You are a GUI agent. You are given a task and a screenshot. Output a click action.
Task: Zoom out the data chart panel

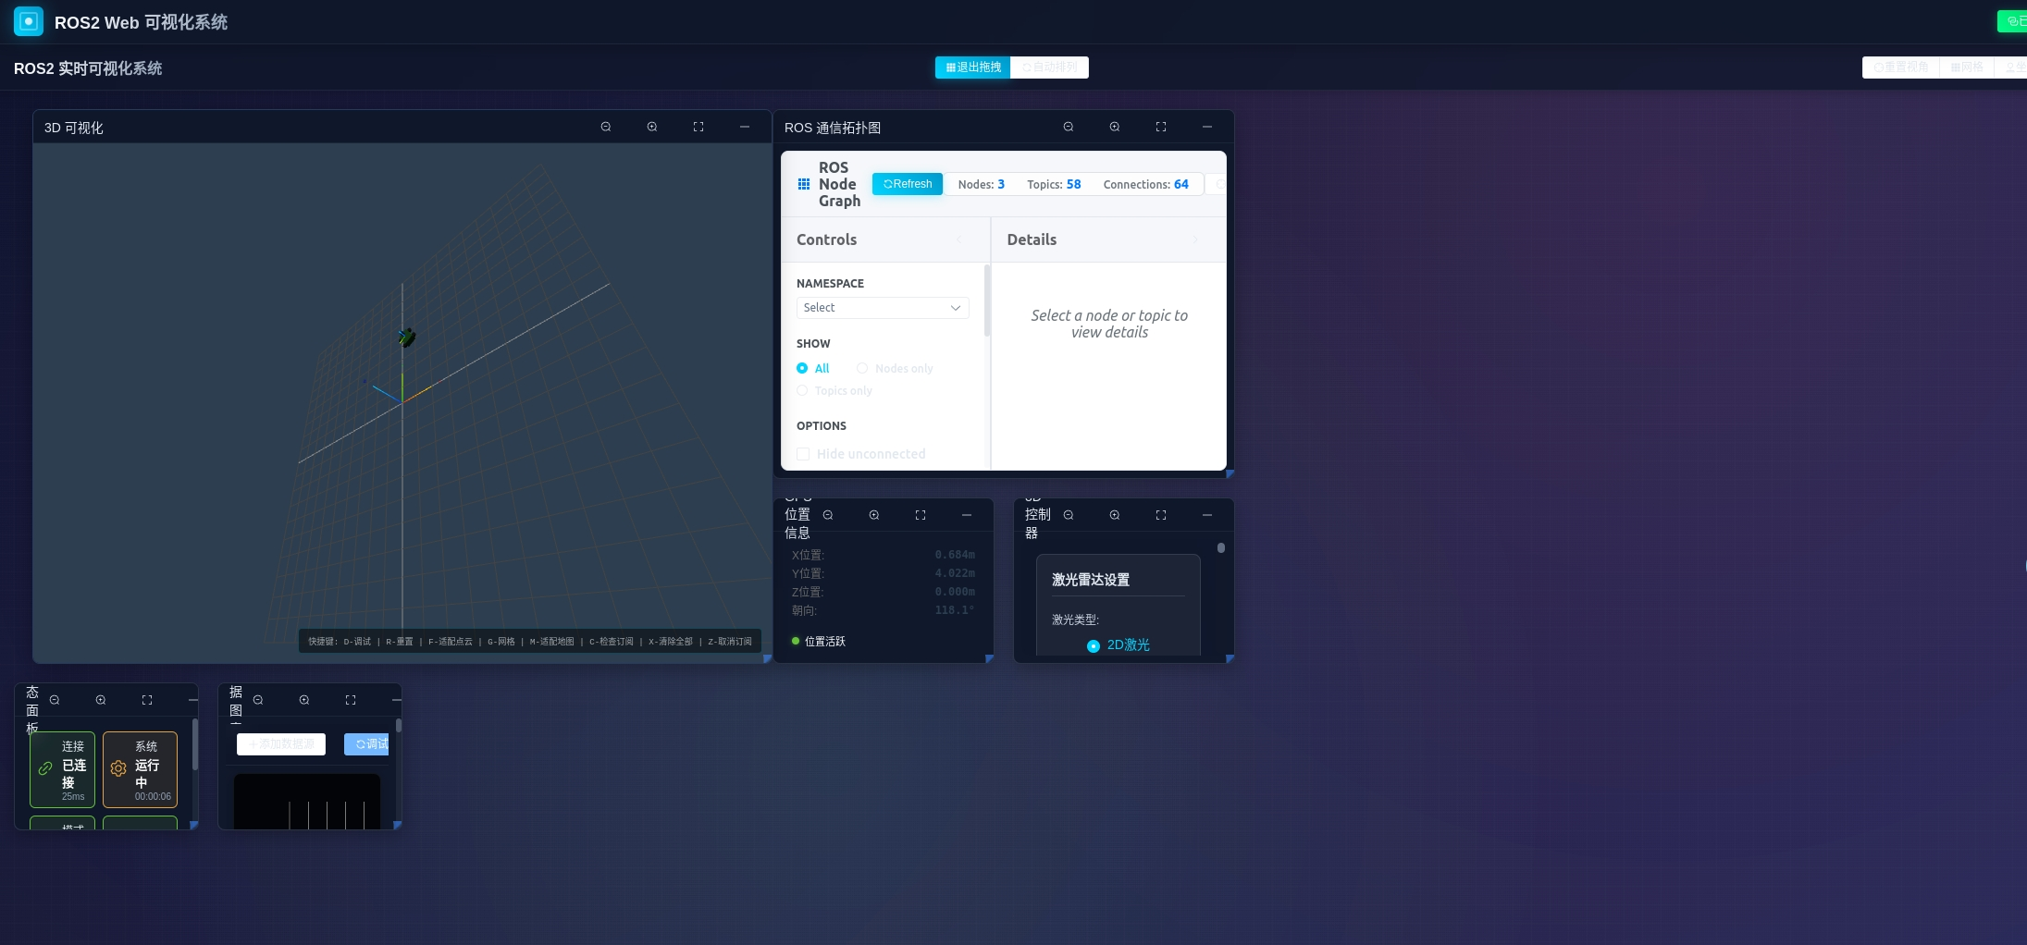(x=258, y=700)
